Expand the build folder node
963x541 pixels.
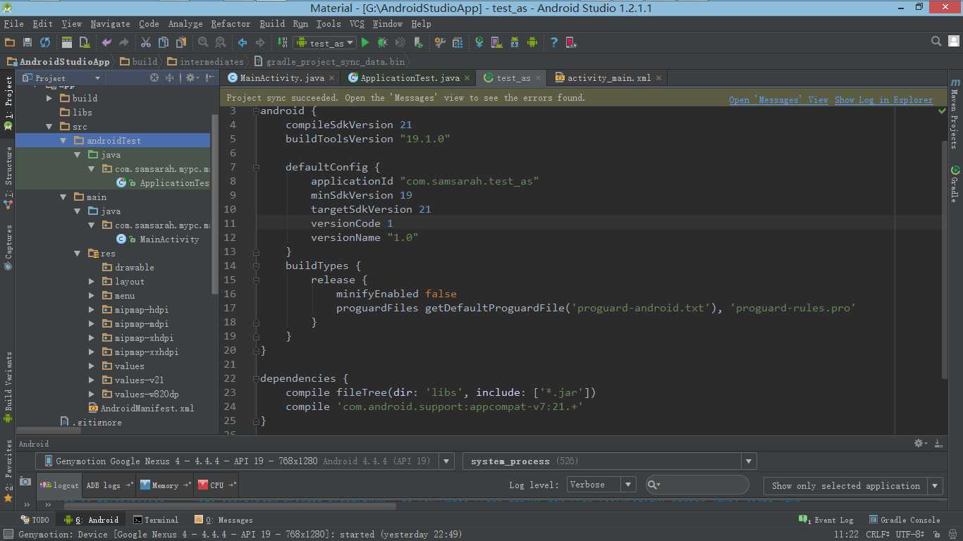49,98
